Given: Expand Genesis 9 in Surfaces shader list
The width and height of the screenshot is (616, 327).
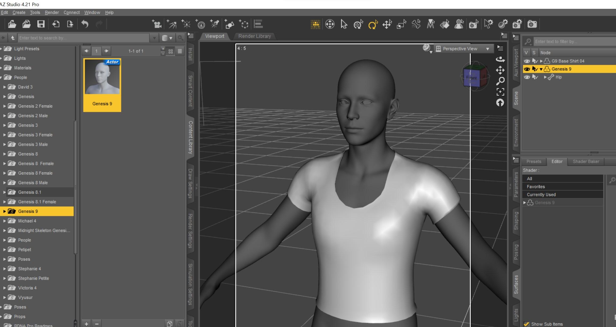Looking at the screenshot, I should tap(525, 202).
